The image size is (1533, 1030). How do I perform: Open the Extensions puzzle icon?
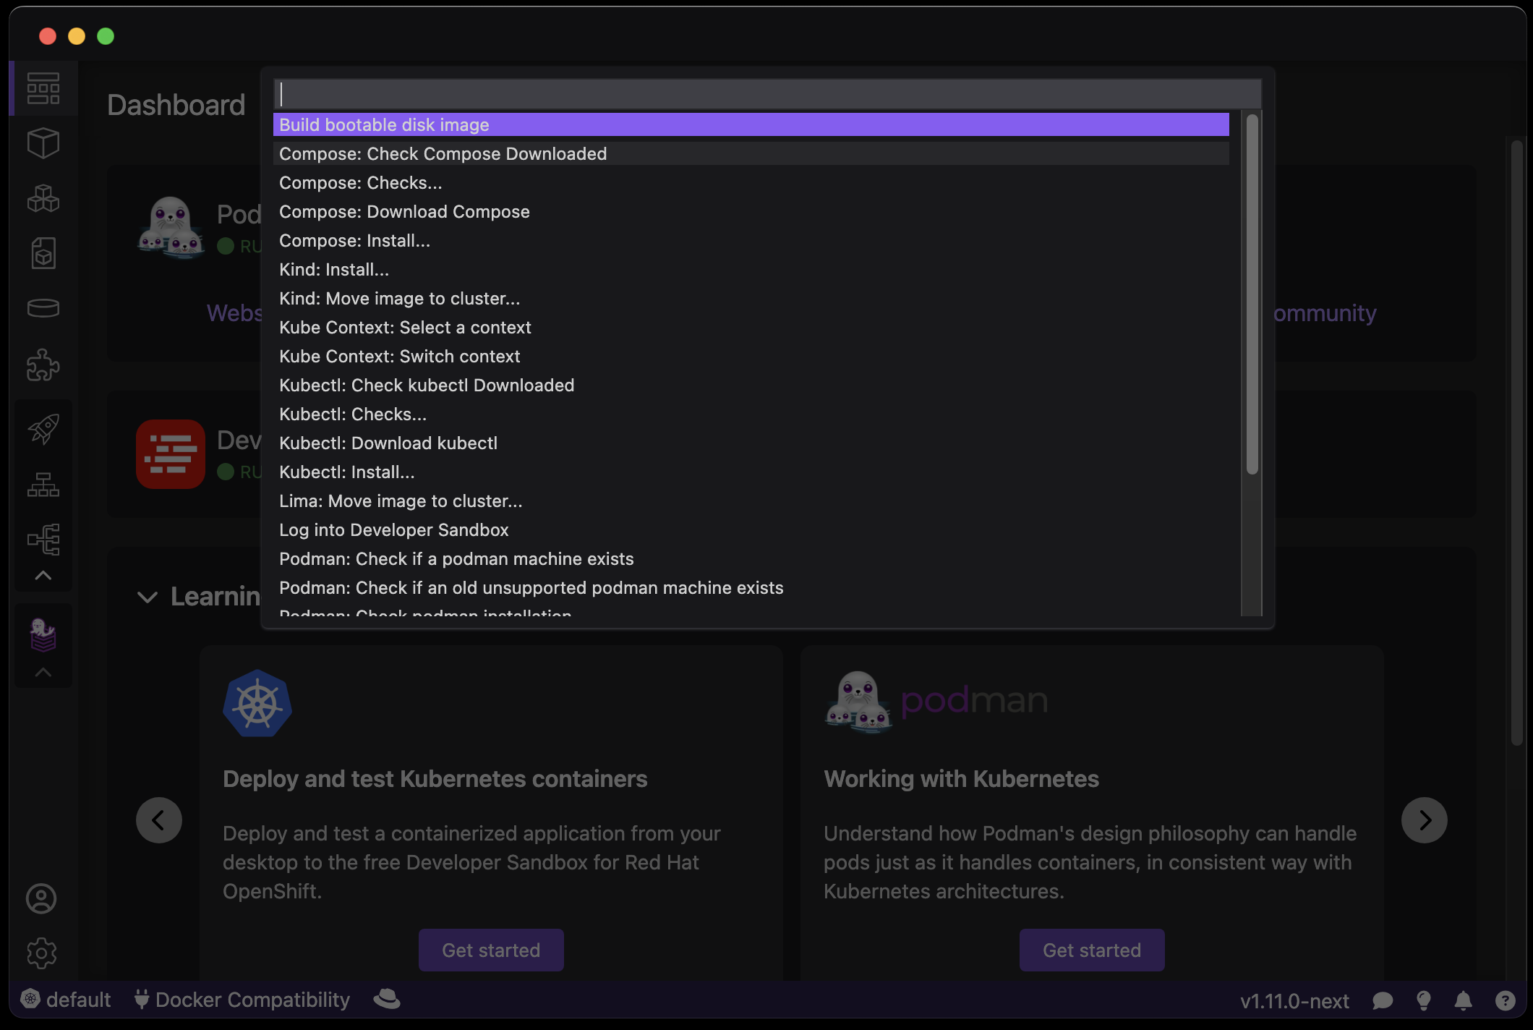pos(43,365)
